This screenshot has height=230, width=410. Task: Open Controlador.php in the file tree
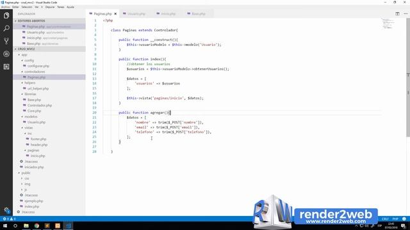click(49, 105)
